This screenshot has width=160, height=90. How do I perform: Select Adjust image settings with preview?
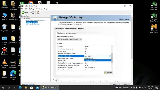click(x=36, y=20)
